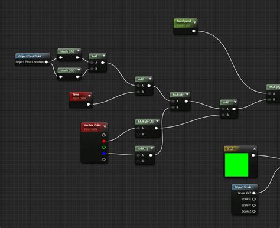
Task: Click the Scale X output pin
Action: (254, 199)
